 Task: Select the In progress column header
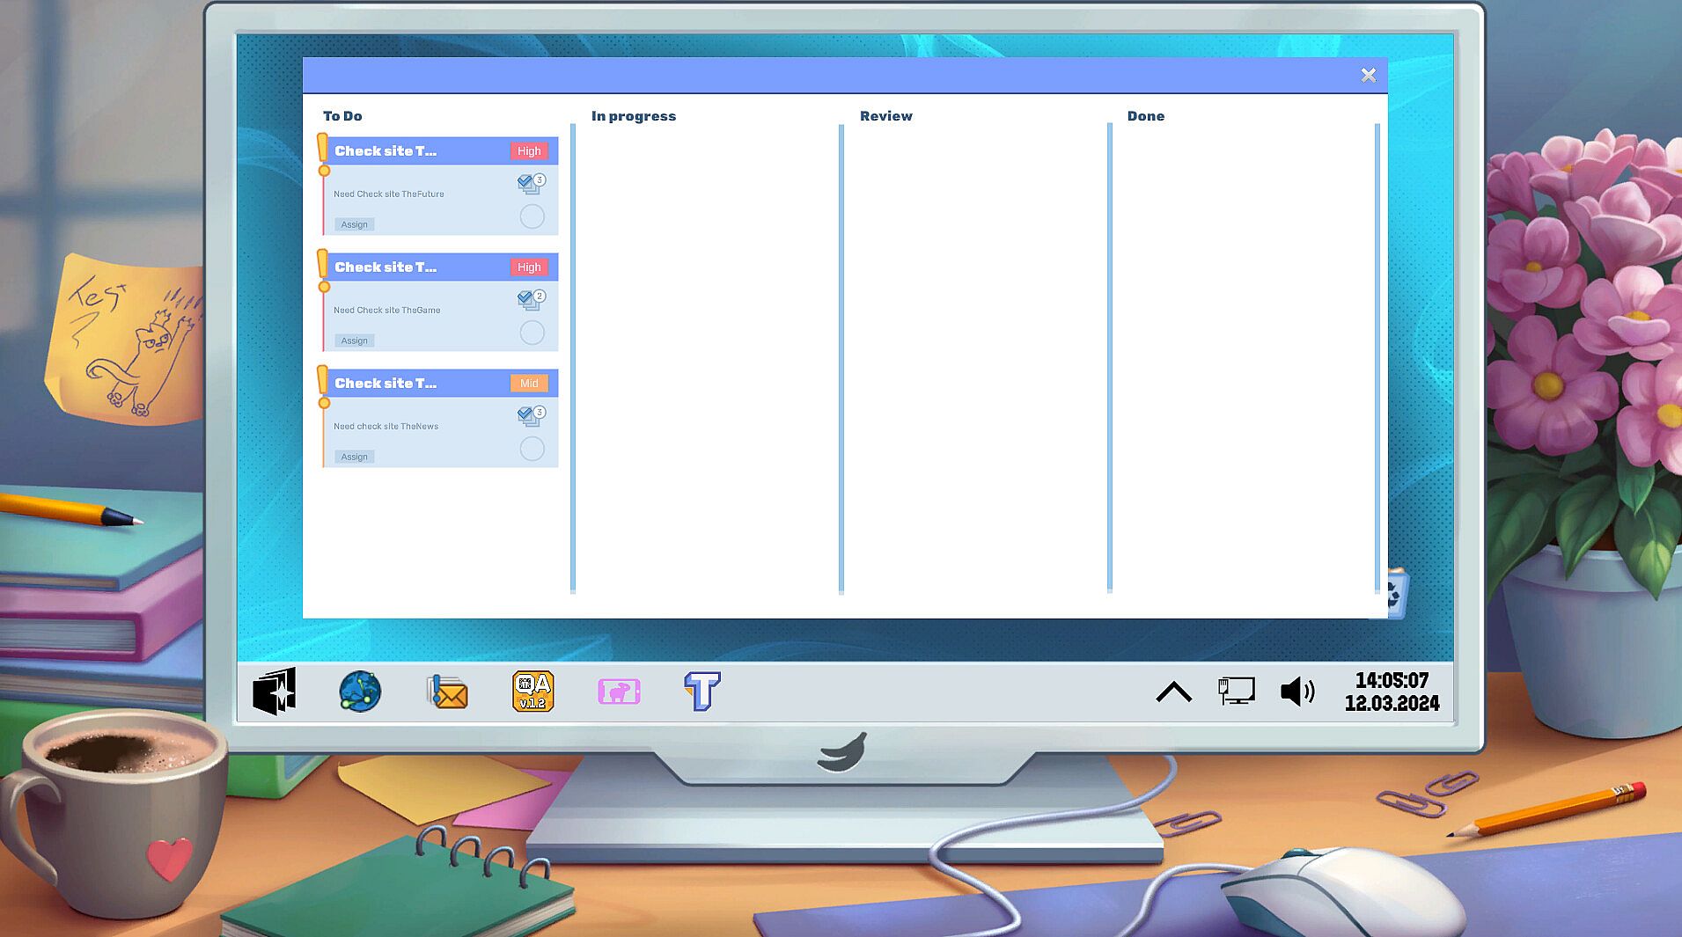point(633,116)
